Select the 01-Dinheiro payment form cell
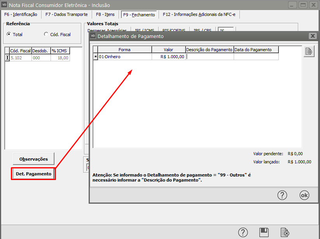 (124, 57)
